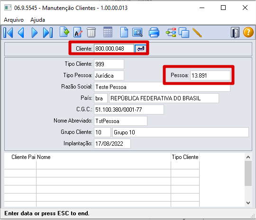The width and height of the screenshot is (256, 220).
Task: Click the Tipo Cliente field 999
Action: tap(109, 64)
